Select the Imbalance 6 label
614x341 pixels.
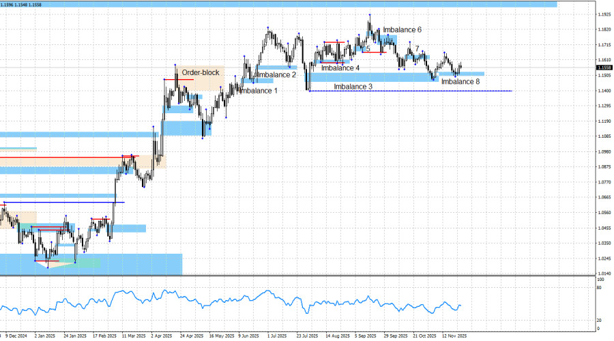pyautogui.click(x=402, y=30)
